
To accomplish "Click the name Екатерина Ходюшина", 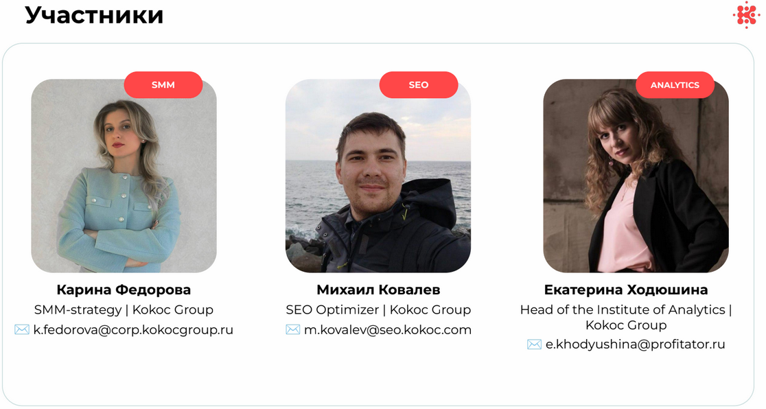I will pos(626,290).
